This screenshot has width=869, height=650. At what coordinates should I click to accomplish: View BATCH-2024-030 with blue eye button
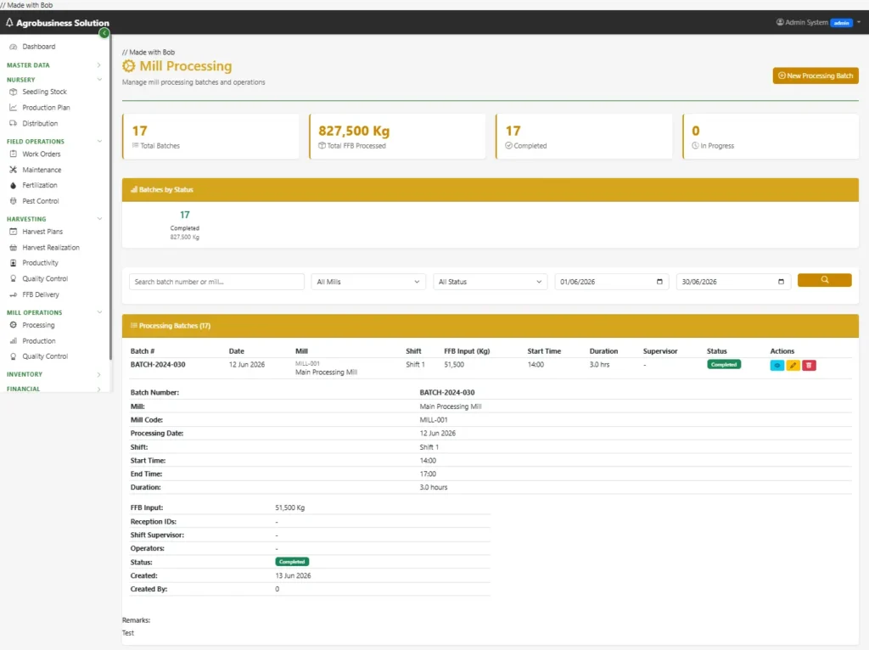777,365
